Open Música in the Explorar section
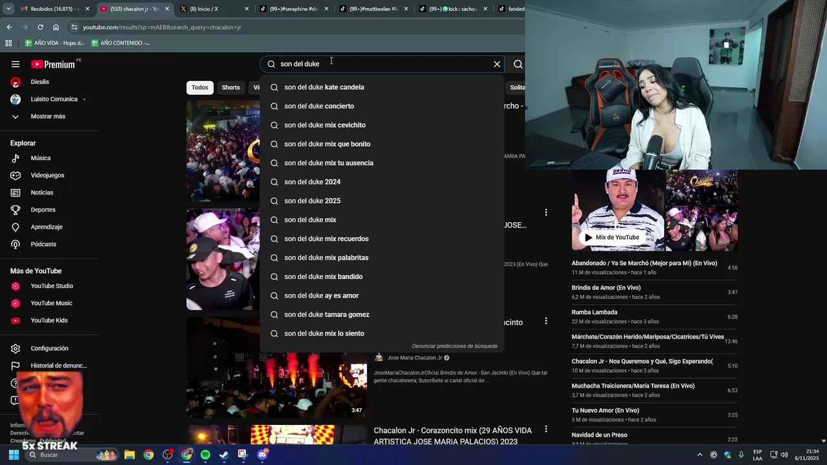The height and width of the screenshot is (465, 827). pyautogui.click(x=41, y=158)
